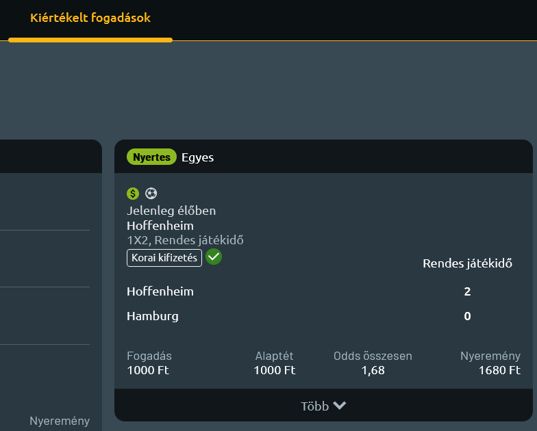Click the green Nyertes status badge
This screenshot has width=537, height=431.
[x=151, y=157]
